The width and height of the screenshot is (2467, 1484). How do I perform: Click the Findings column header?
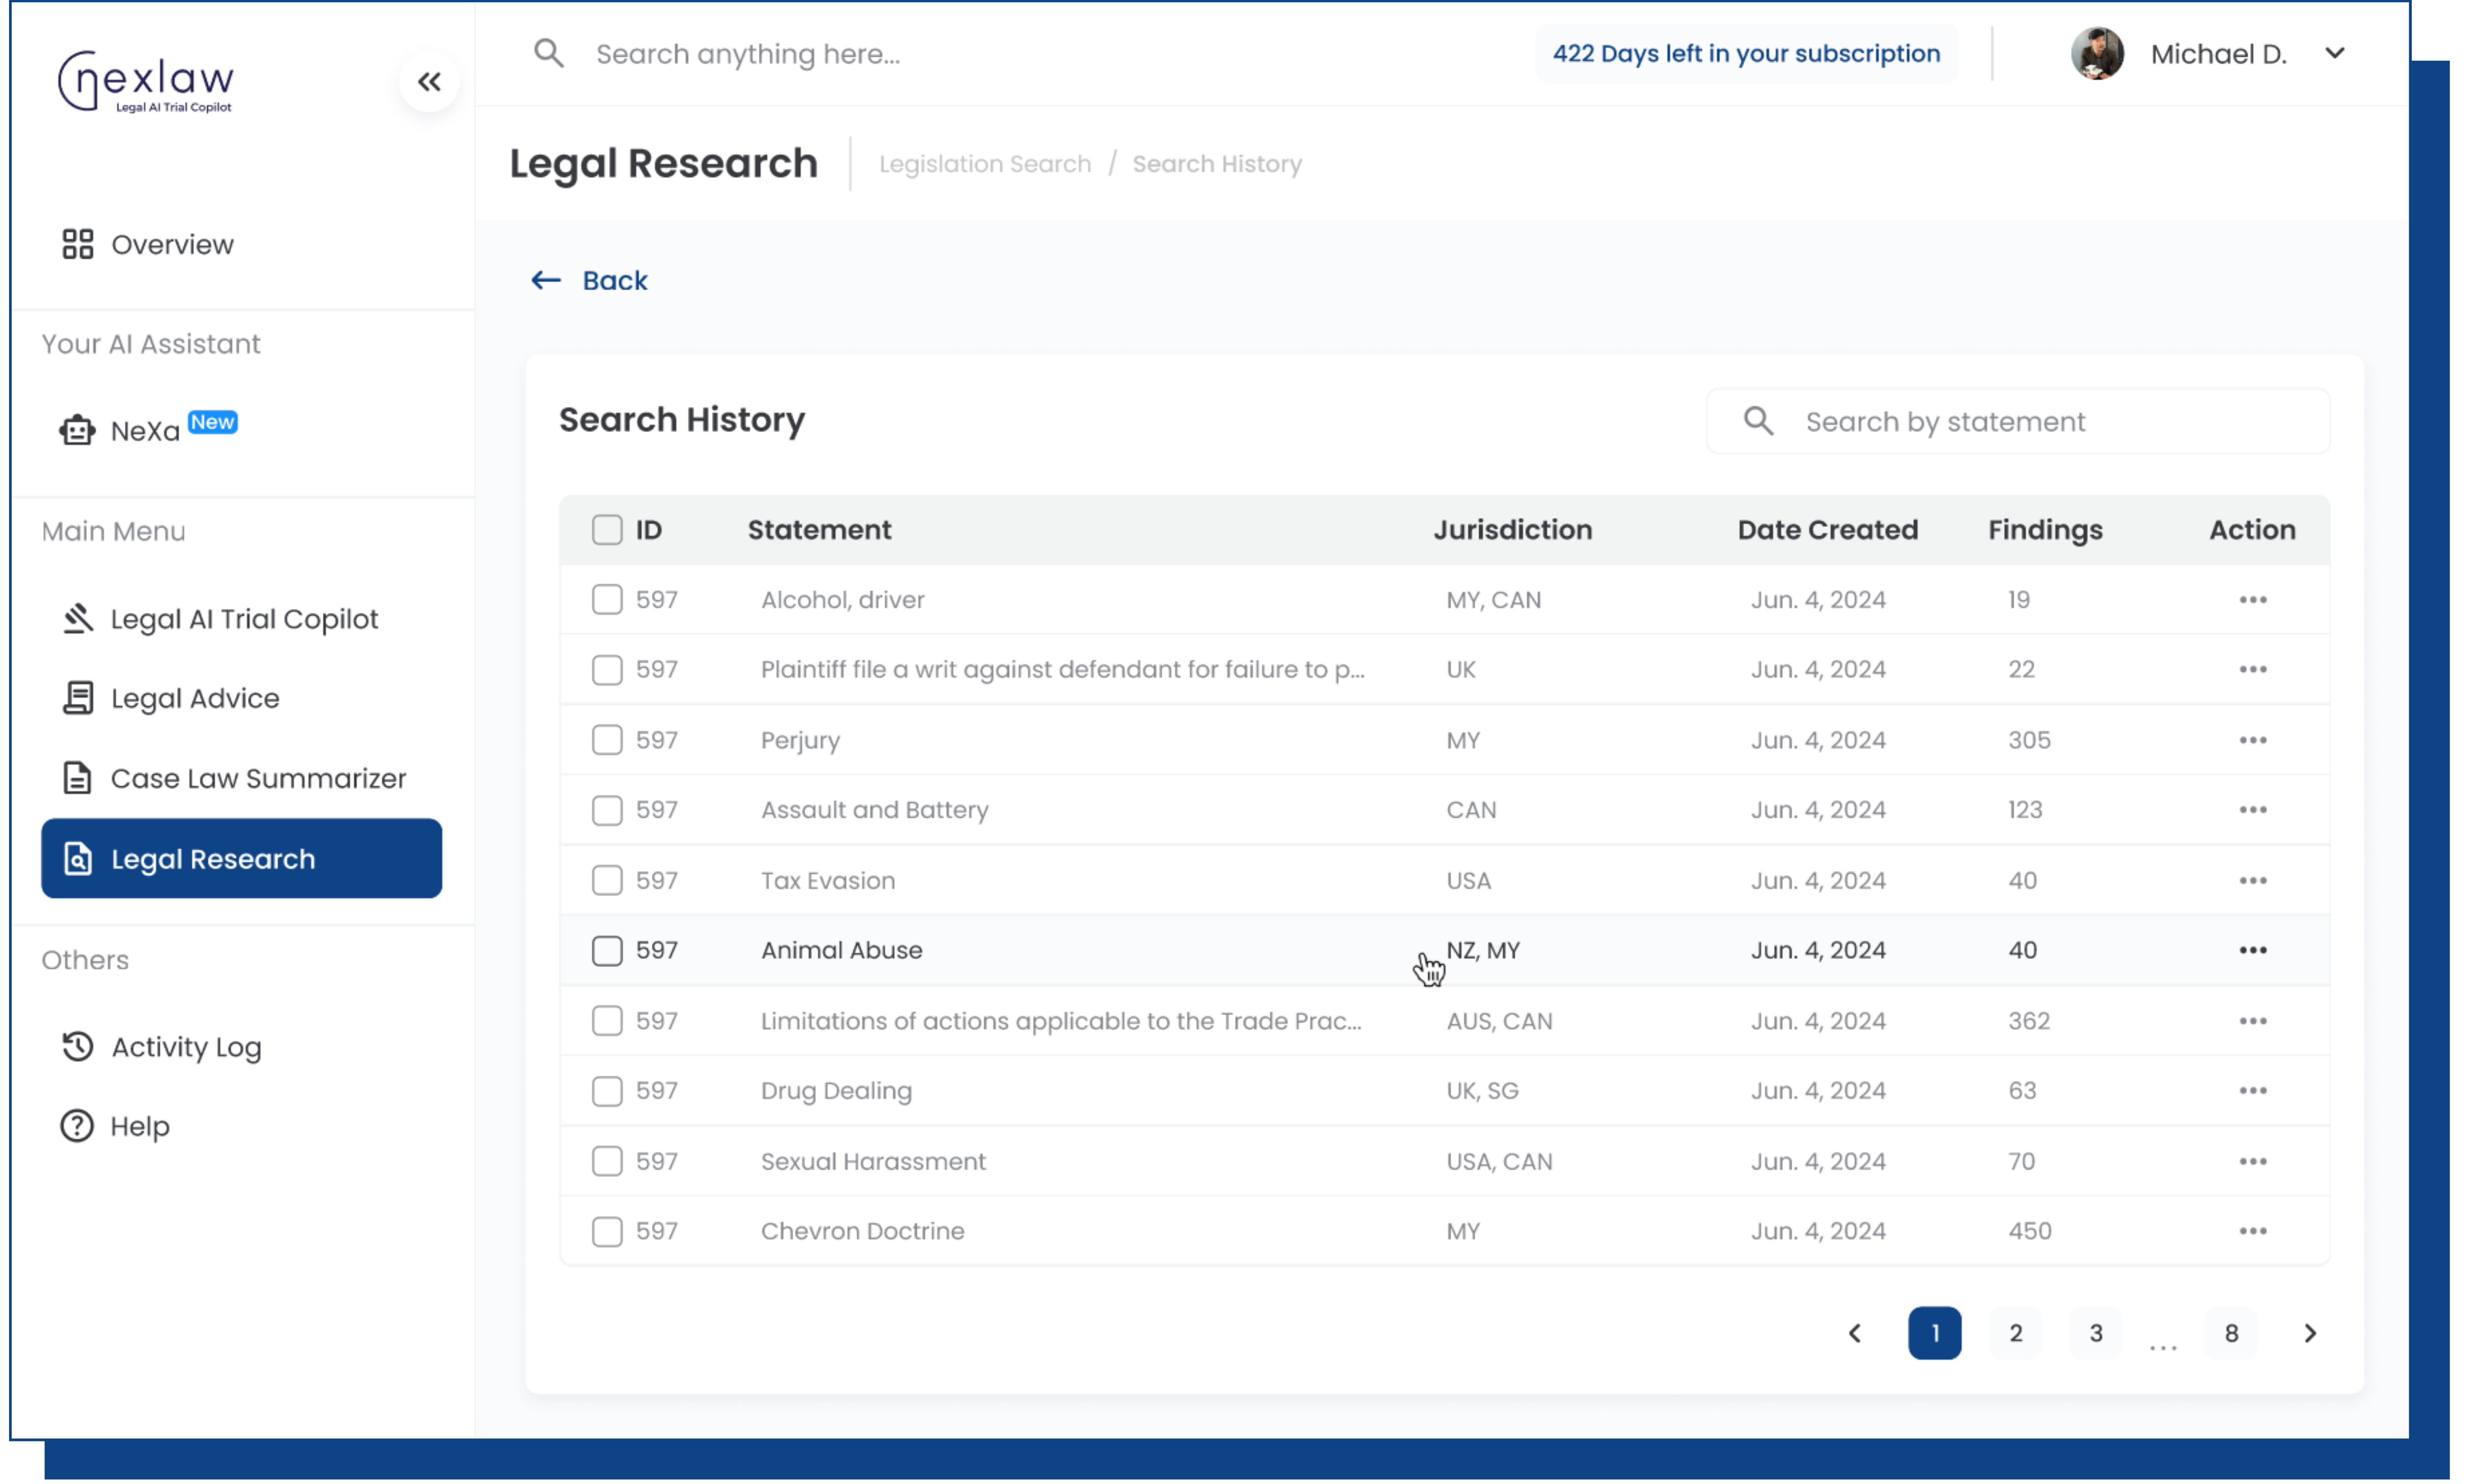click(2044, 529)
